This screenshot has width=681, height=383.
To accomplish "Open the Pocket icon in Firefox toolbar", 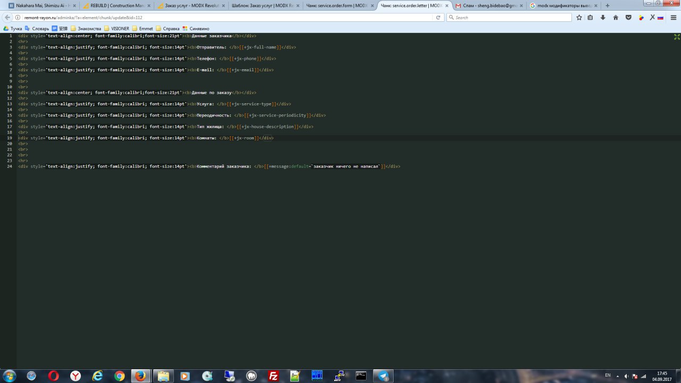I will [x=628, y=18].
